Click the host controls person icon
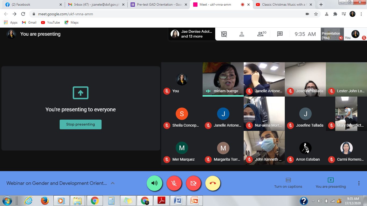This screenshot has height=206, width=367. (x=242, y=34)
